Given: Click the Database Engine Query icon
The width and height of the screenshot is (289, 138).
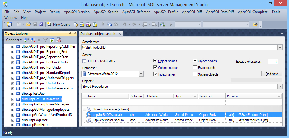Looking at the screenshot, I should (x=76, y=24).
